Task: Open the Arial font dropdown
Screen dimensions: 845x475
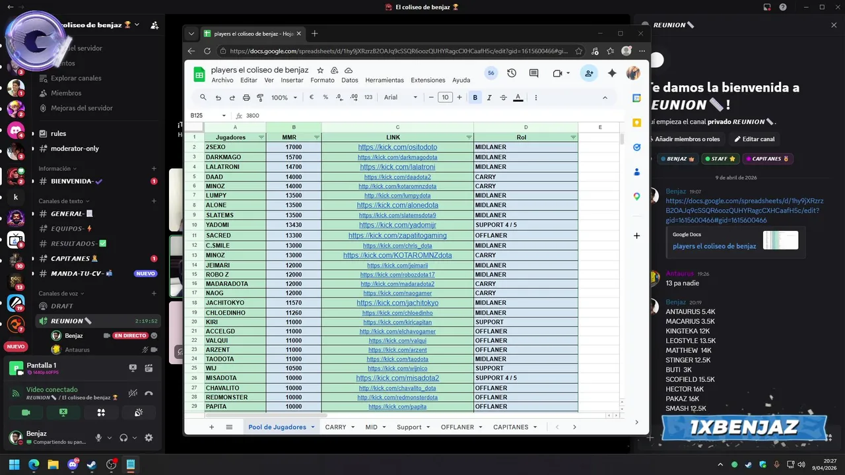Action: pyautogui.click(x=401, y=98)
